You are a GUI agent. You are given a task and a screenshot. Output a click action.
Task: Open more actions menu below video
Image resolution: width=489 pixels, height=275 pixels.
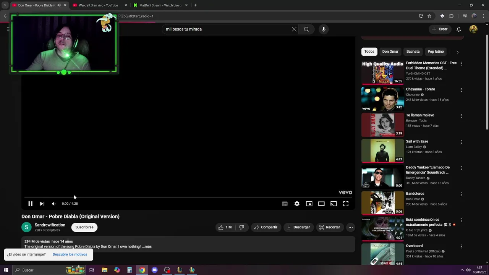(x=350, y=227)
